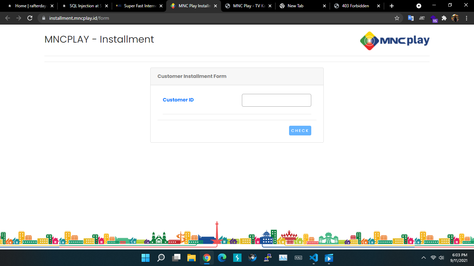Open the purple extension with badge 15
This screenshot has height=266, width=474.
tap(433, 18)
